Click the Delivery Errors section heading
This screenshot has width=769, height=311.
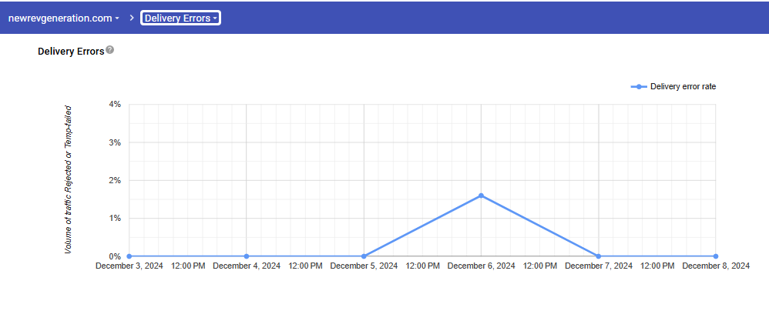(x=71, y=52)
